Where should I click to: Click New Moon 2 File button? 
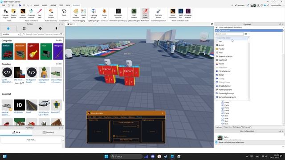click(x=126, y=140)
